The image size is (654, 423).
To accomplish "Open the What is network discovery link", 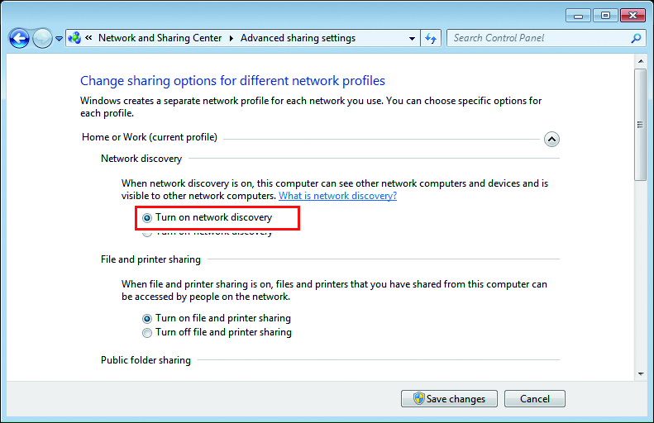I will tap(337, 196).
